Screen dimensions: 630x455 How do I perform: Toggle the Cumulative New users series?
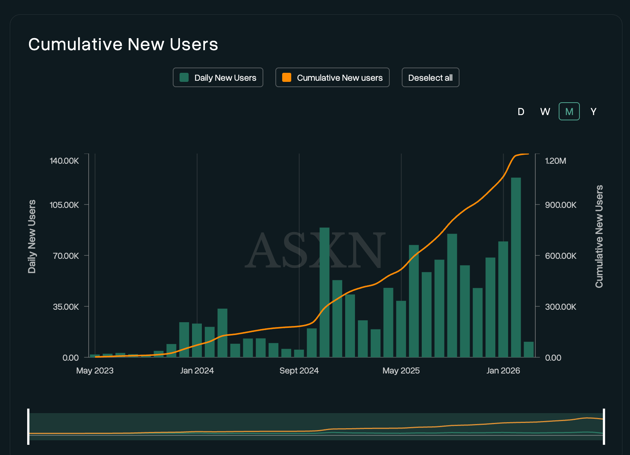tap(332, 77)
